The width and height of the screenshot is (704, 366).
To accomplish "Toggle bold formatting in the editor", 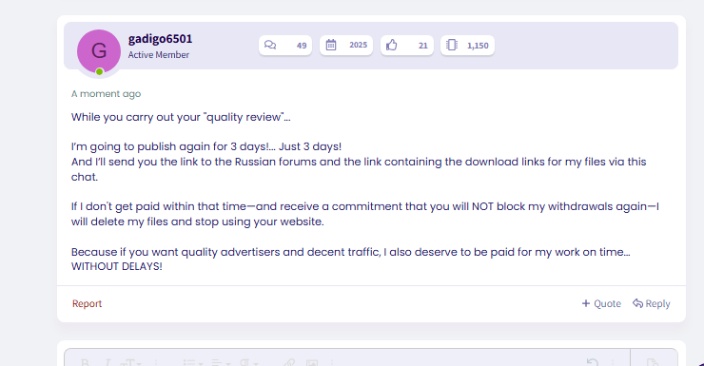I will tap(85, 362).
